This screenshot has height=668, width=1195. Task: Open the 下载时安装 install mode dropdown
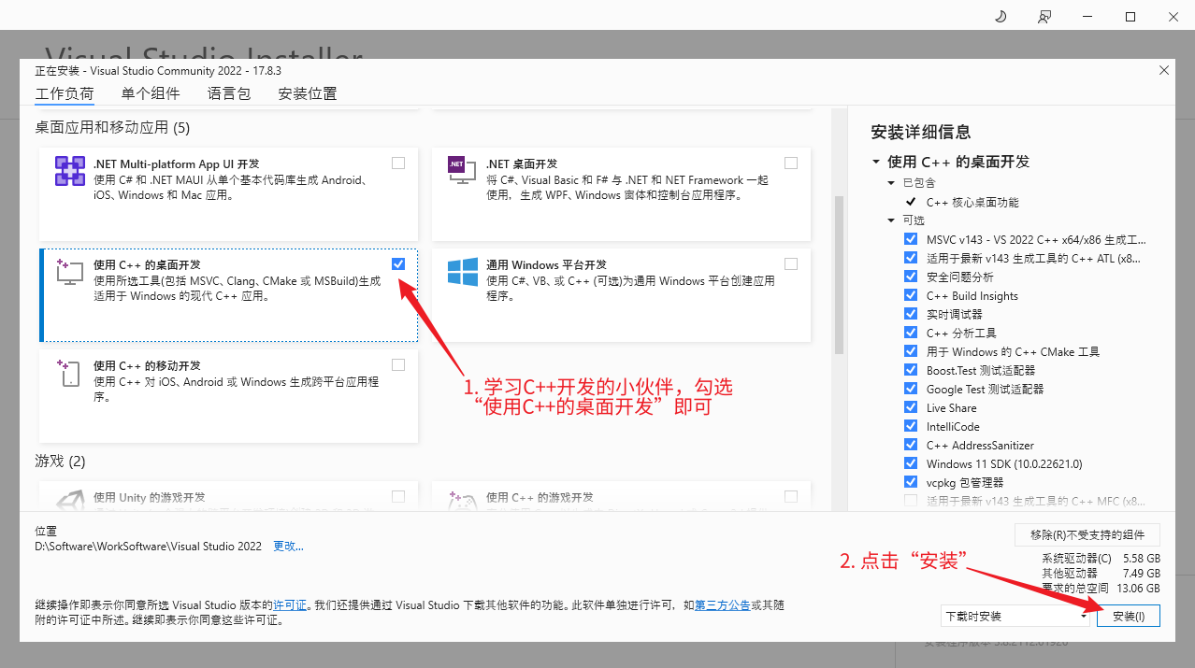click(1016, 617)
